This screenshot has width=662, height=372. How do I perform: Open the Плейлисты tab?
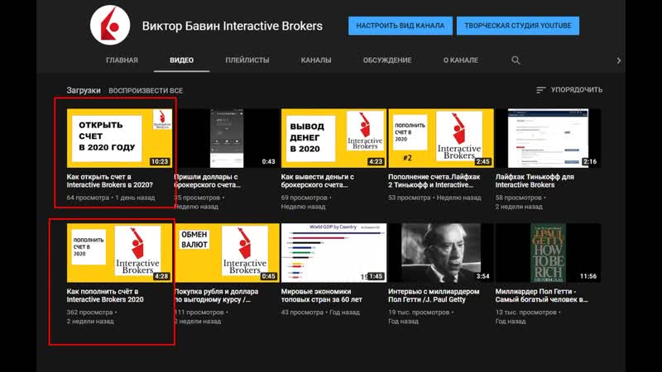(x=247, y=60)
